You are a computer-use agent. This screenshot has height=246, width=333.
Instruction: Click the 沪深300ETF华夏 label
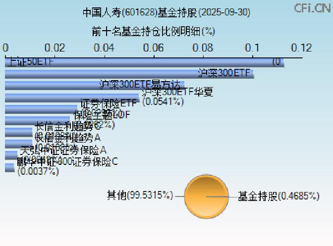click(177, 92)
